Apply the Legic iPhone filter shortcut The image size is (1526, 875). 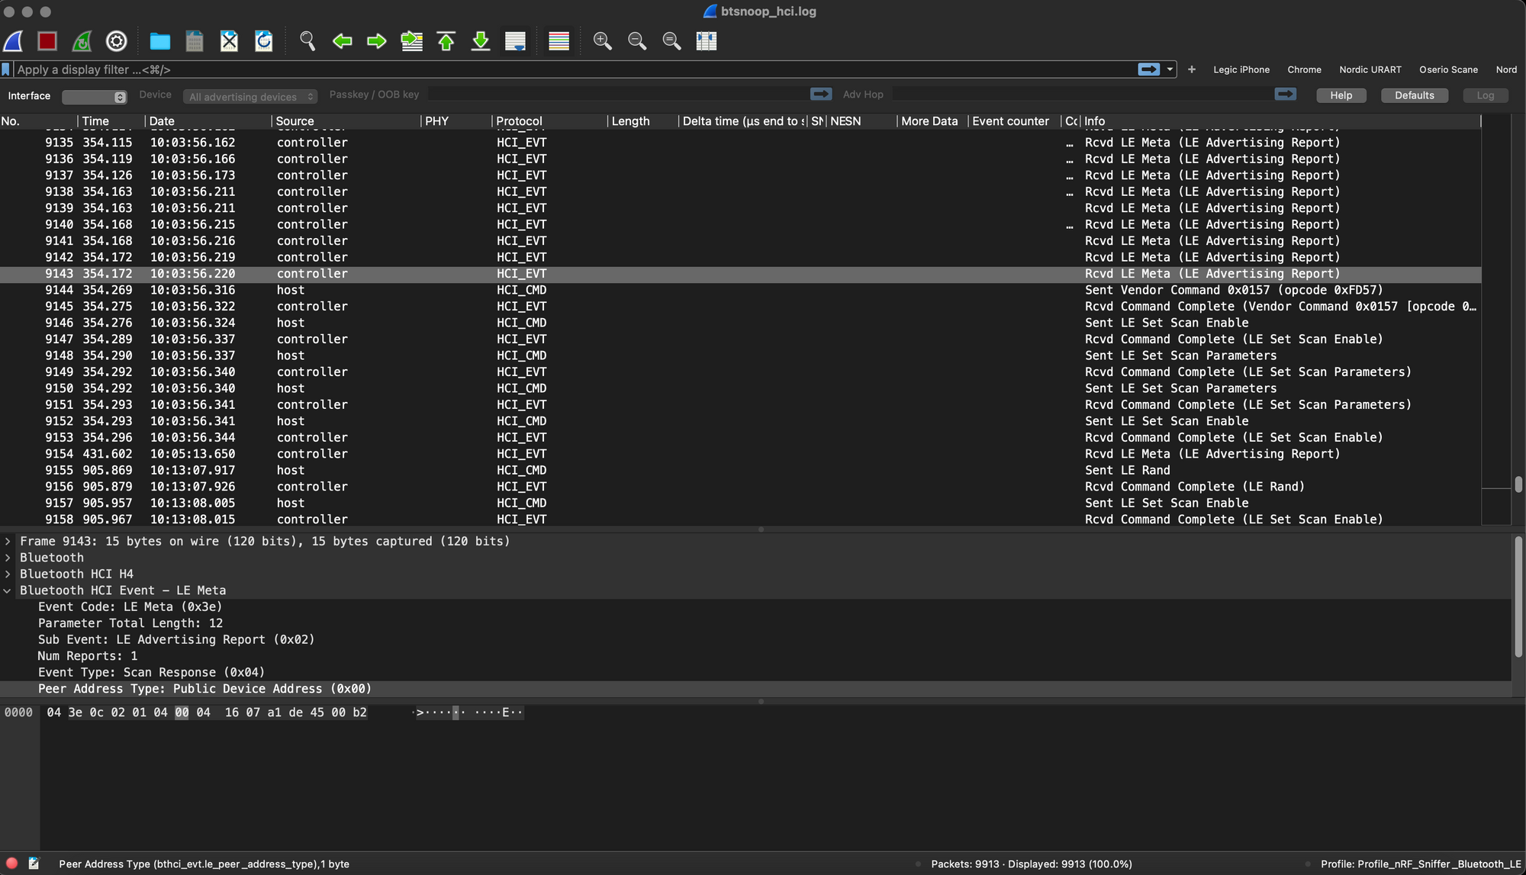click(1241, 69)
